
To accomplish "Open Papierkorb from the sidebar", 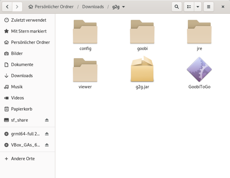I will [22, 109].
